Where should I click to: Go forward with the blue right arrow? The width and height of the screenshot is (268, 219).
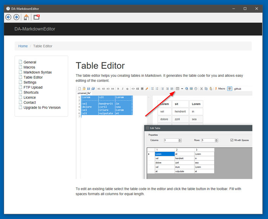pos(16,17)
